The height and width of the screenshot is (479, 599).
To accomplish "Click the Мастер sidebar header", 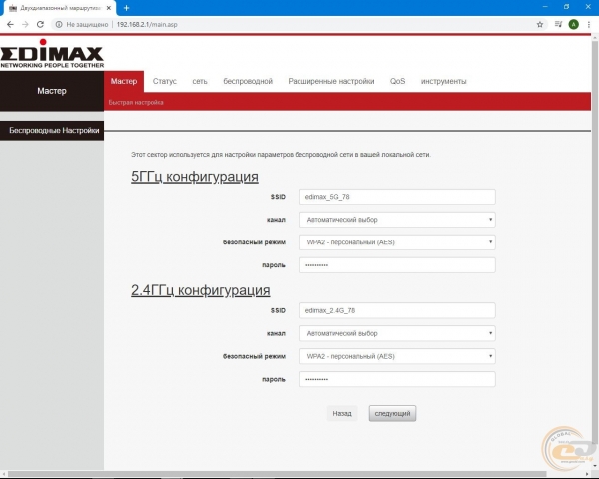I will (x=52, y=91).
